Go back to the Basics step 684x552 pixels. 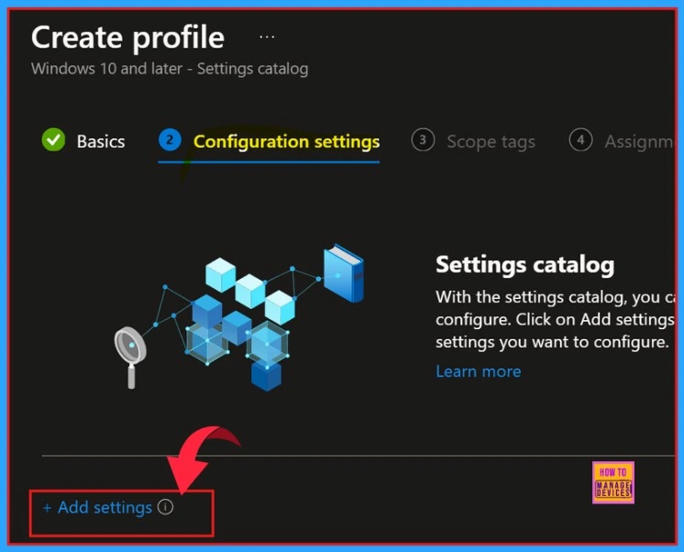(101, 141)
